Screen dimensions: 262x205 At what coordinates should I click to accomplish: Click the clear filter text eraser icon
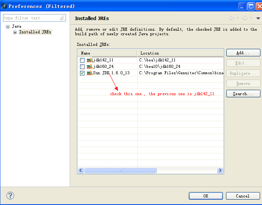[62, 18]
